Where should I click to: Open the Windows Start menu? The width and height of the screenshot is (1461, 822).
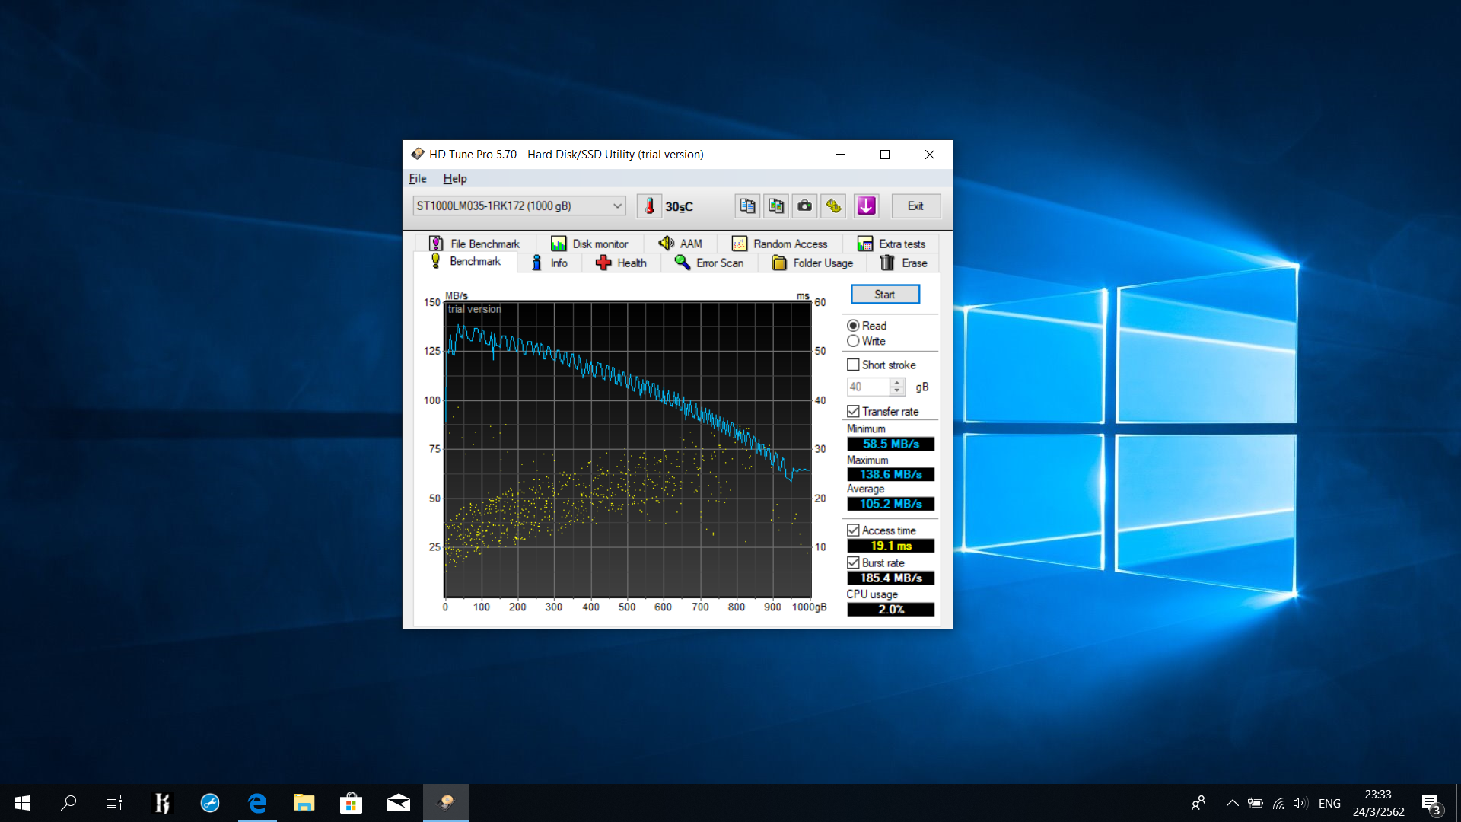point(23,803)
